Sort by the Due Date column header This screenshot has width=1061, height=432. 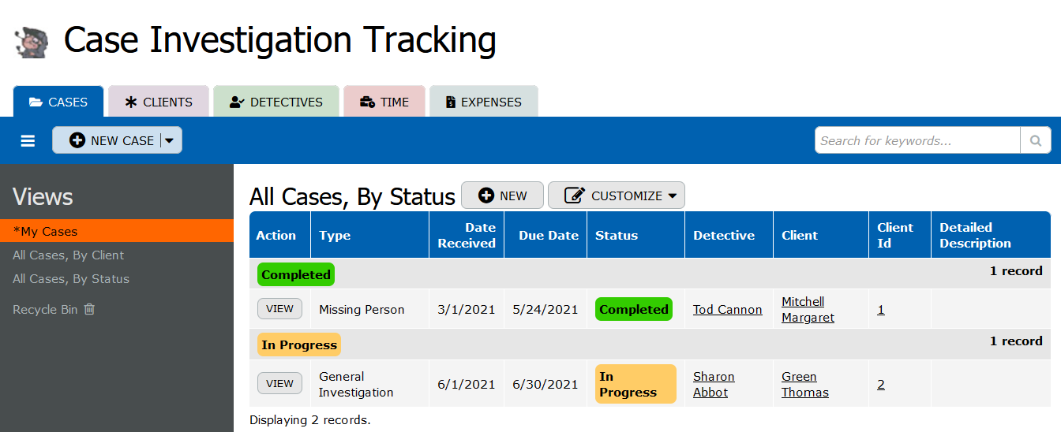pos(548,235)
